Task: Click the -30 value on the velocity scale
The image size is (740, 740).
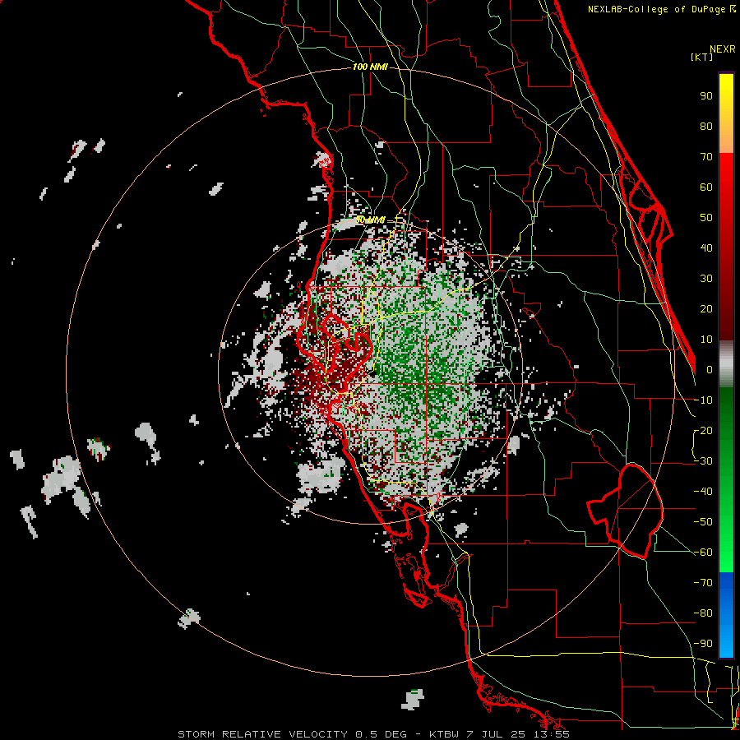Action: [x=703, y=461]
